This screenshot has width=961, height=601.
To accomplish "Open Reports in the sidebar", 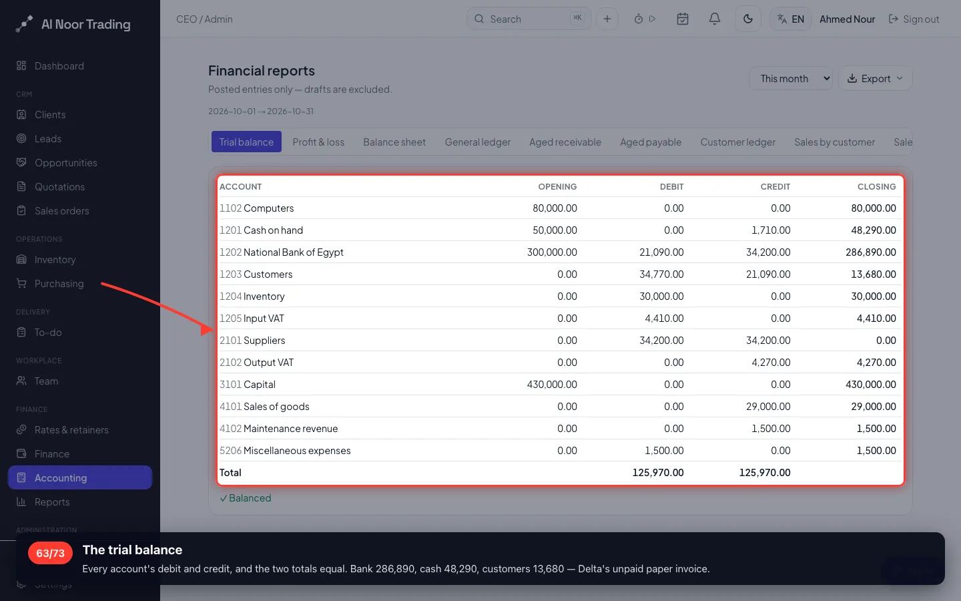I will pyautogui.click(x=80, y=502).
